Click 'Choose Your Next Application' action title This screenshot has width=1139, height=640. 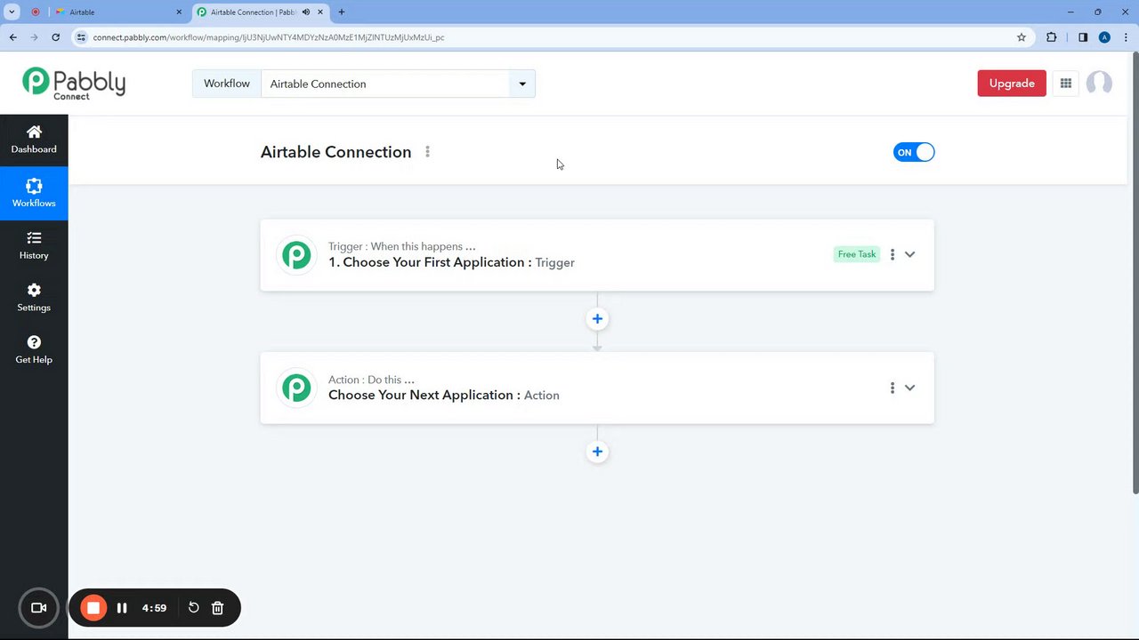pyautogui.click(x=424, y=396)
